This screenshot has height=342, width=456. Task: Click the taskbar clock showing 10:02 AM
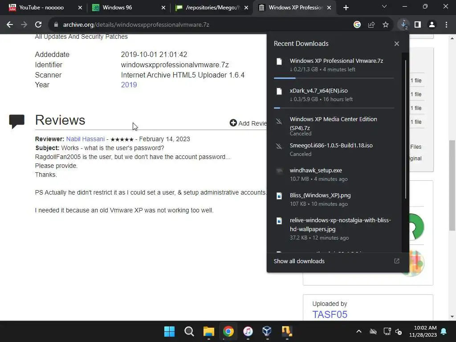423,331
